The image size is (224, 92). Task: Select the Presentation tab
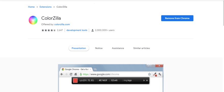pyautogui.click(x=79, y=48)
